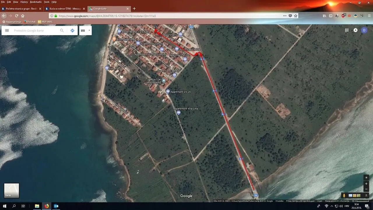Open the Tools menu

47,2
